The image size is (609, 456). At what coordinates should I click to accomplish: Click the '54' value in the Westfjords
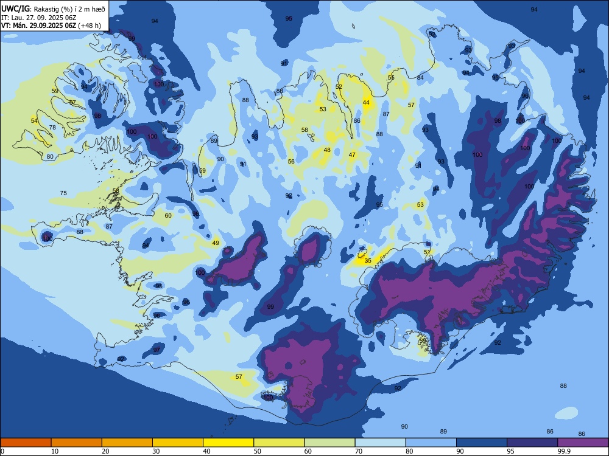34,120
